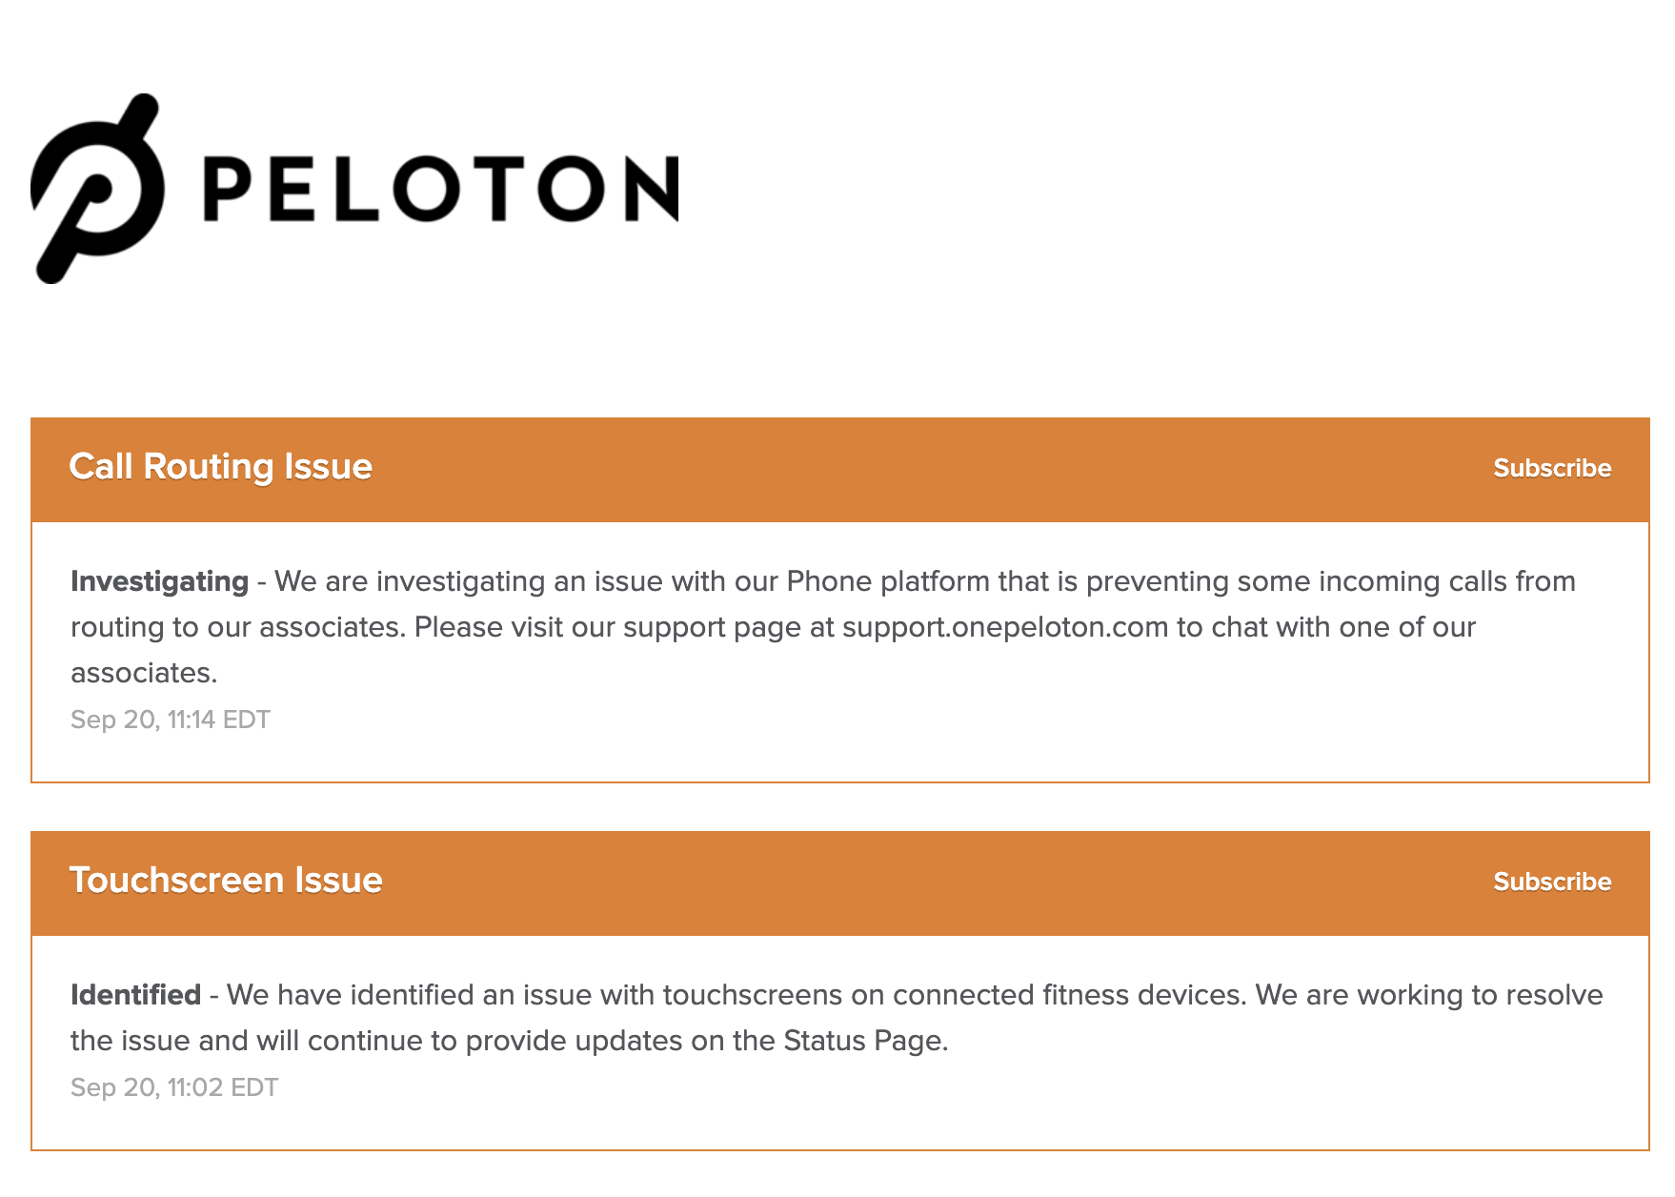Open the Call Routing Issue incident title
The image size is (1675, 1197).
click(220, 467)
